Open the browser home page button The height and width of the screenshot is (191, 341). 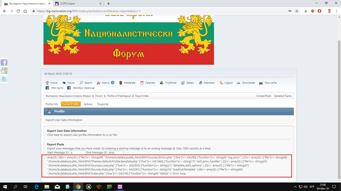[25, 11]
